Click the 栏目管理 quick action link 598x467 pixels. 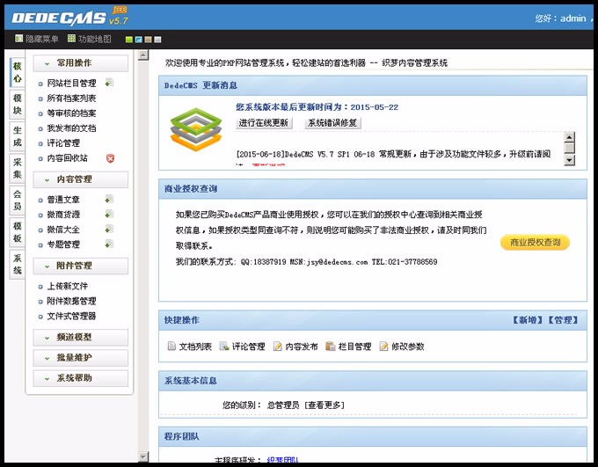tap(354, 347)
